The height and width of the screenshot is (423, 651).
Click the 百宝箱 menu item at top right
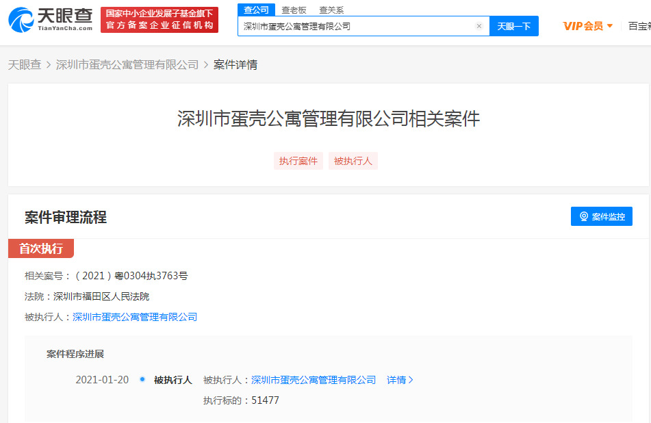pyautogui.click(x=639, y=26)
